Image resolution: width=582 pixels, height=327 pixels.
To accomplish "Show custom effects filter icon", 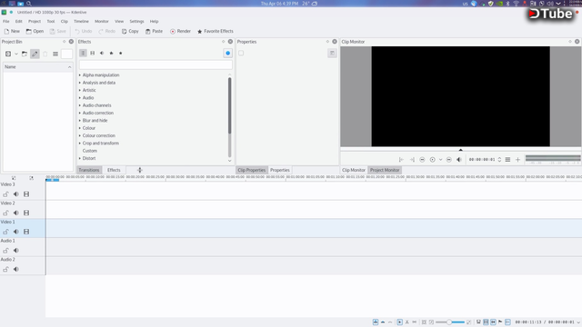I will (111, 53).
